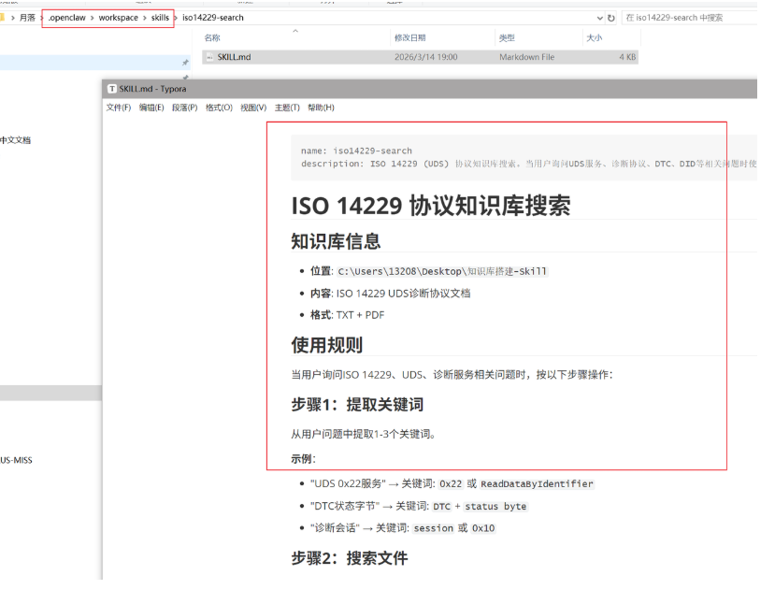Viewport: 775px width, 604px height.
Task: Open the address bar history dropdown
Action: (x=599, y=19)
